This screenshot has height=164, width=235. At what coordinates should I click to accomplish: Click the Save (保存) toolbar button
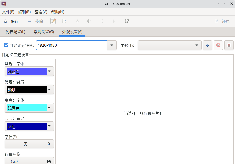[11, 21]
